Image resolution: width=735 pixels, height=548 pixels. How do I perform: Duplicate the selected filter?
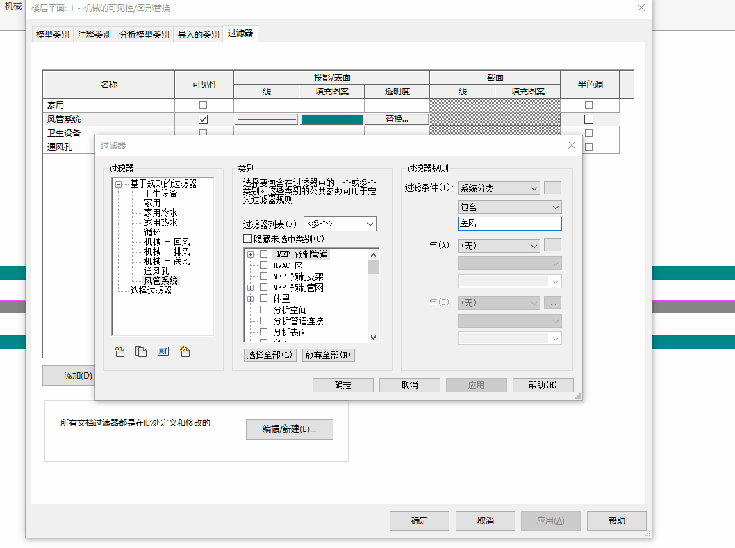click(x=141, y=351)
